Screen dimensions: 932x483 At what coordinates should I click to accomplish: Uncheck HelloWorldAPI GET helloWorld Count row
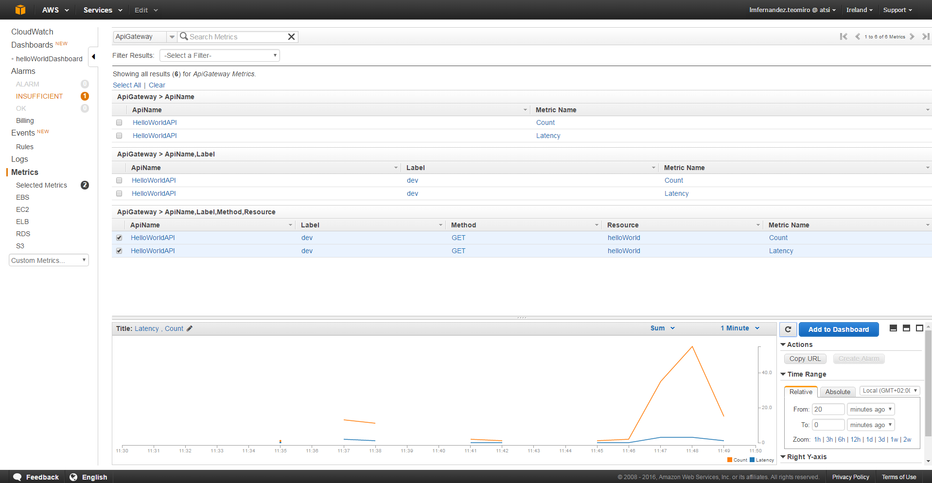(119, 238)
